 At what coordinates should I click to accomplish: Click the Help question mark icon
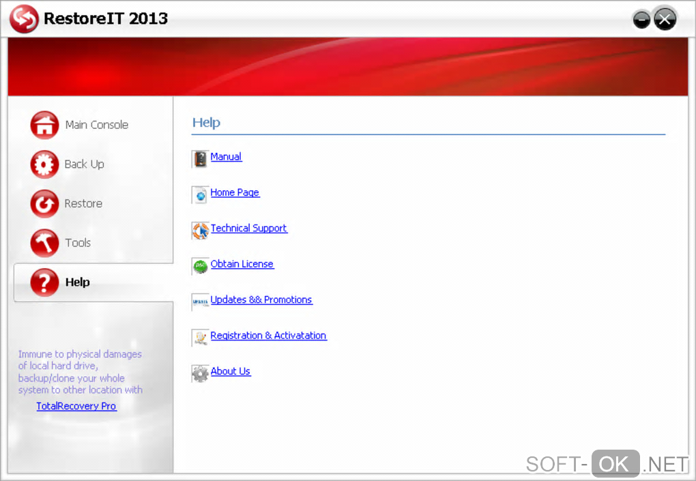click(x=44, y=282)
